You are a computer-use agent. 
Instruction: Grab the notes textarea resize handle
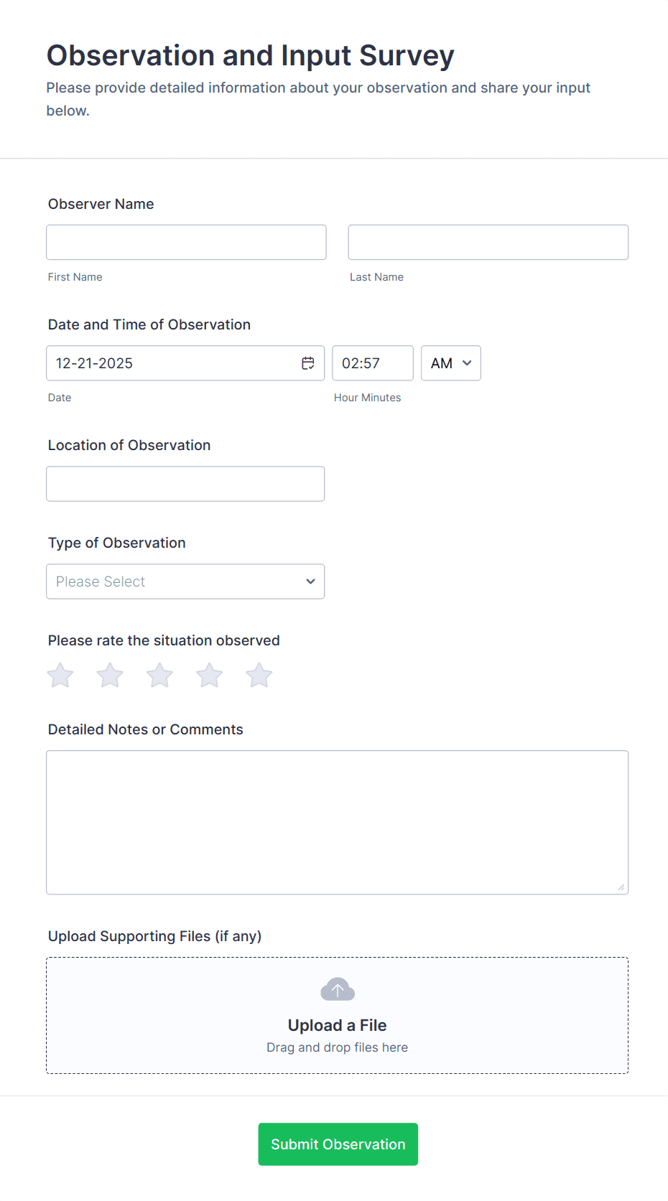[x=621, y=887]
